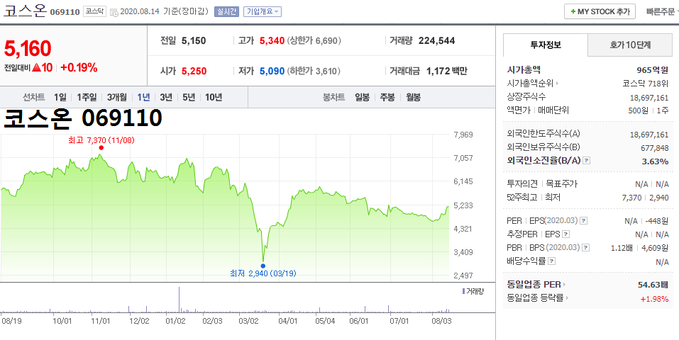Select the 1일 line chart period
Image resolution: width=679 pixels, height=340 pixels.
[60, 97]
